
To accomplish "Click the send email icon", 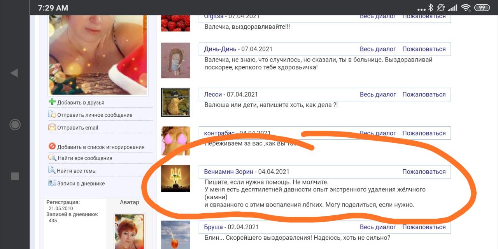I will coord(52,127).
